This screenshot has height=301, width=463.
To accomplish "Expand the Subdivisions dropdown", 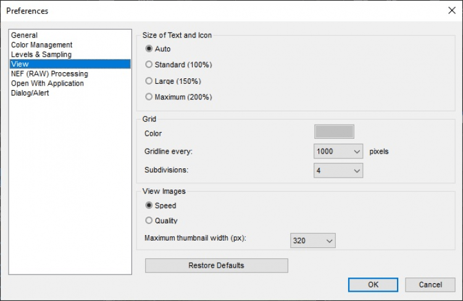I will click(x=338, y=170).
